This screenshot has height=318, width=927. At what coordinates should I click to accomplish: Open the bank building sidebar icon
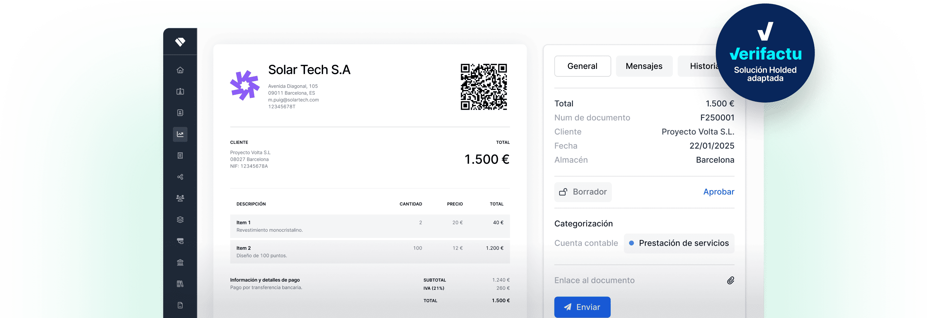[x=180, y=262]
